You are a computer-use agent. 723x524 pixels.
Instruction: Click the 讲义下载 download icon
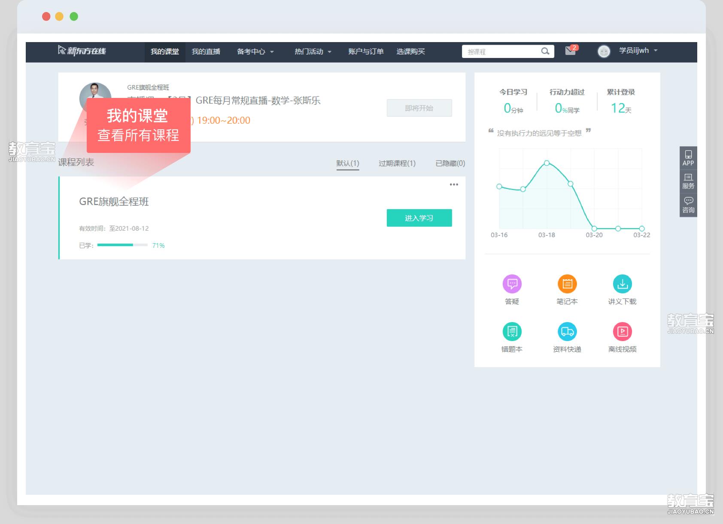pos(622,284)
